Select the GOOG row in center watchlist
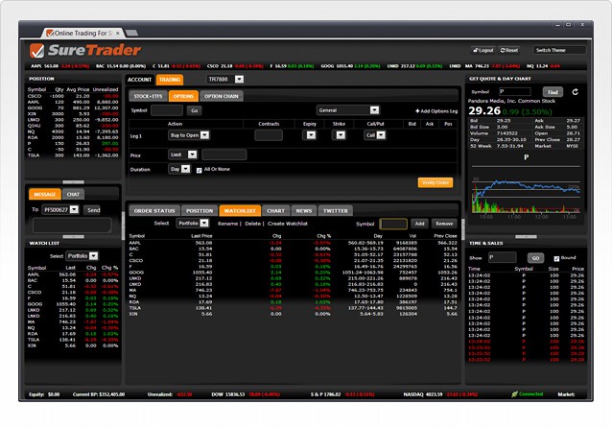The width and height of the screenshot is (612, 428). coord(293,273)
